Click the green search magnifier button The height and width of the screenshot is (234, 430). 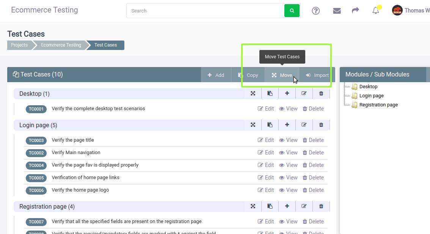292,11
